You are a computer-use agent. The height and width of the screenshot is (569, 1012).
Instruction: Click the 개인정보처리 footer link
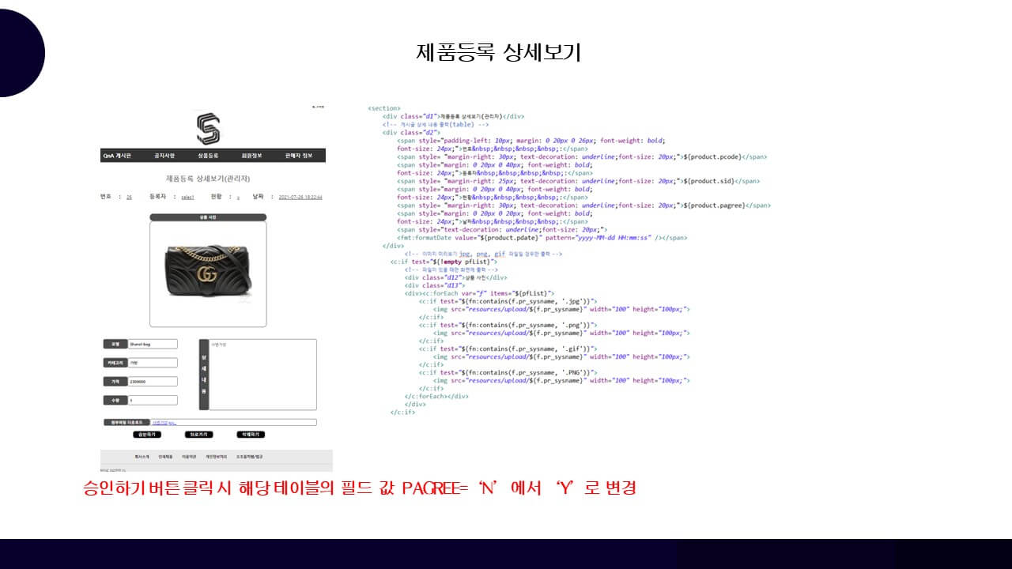tap(216, 457)
